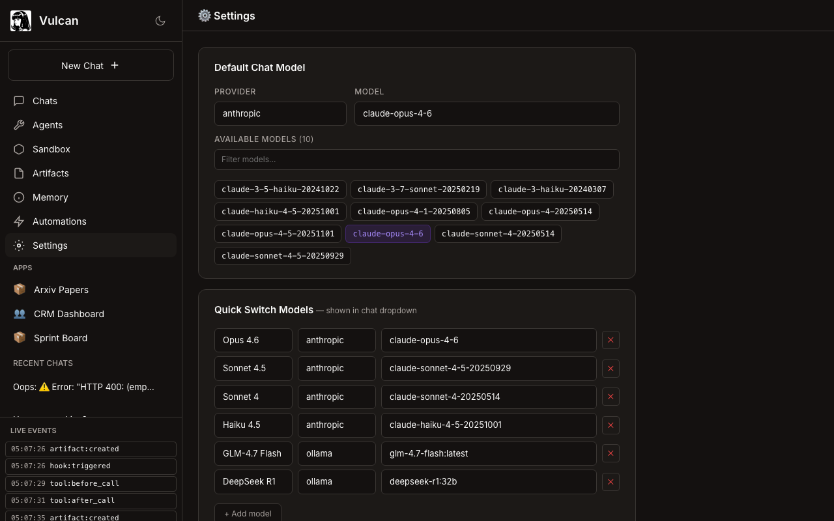Open Automations via lightning bolt icon
Image resolution: width=834 pixels, height=521 pixels.
tap(19, 221)
